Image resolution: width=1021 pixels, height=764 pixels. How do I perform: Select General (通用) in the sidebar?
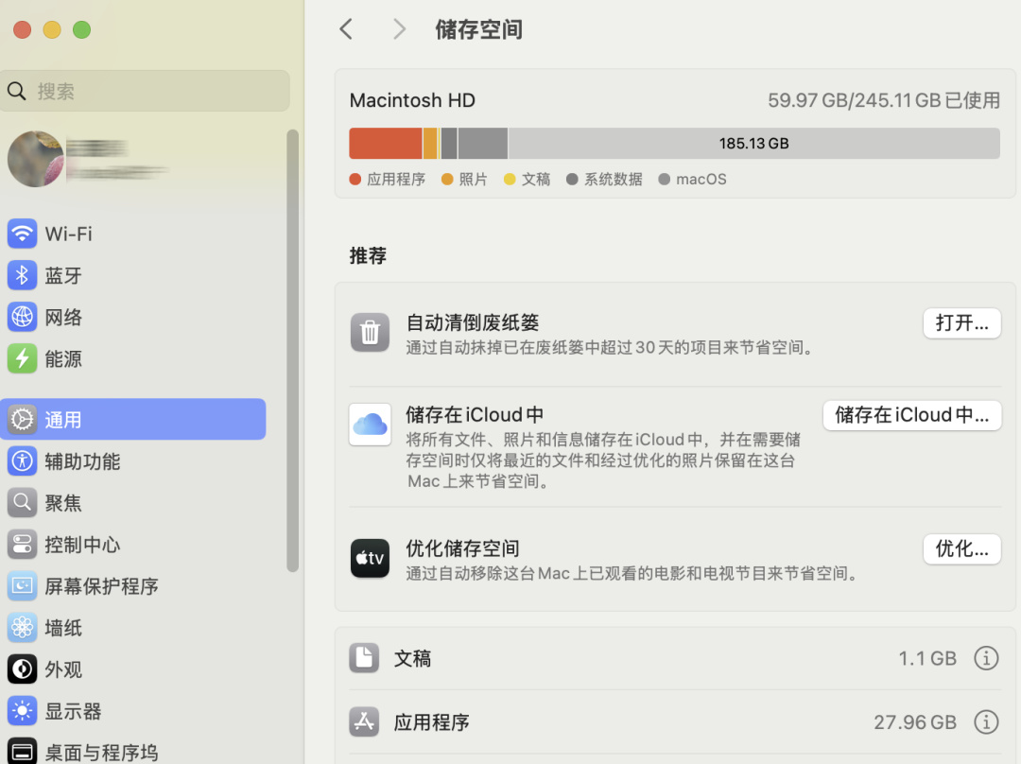pyautogui.click(x=132, y=420)
